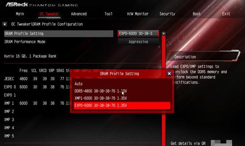Viewport: 245px width, 146px height.
Task: Open the H/W Monitor tab
Action: pos(138,14)
